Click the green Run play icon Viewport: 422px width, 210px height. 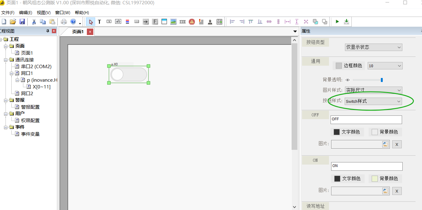(337, 21)
